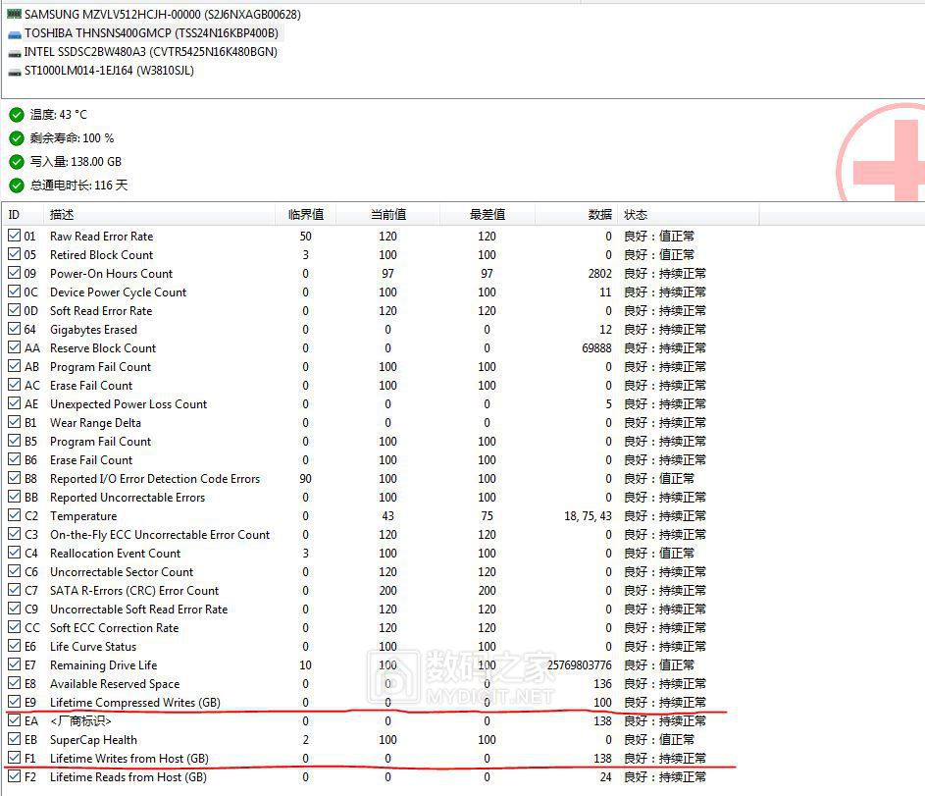Image resolution: width=925 pixels, height=796 pixels.
Task: Toggle checkbox for F1 Lifetime Writes from Host
Action: [x=14, y=758]
